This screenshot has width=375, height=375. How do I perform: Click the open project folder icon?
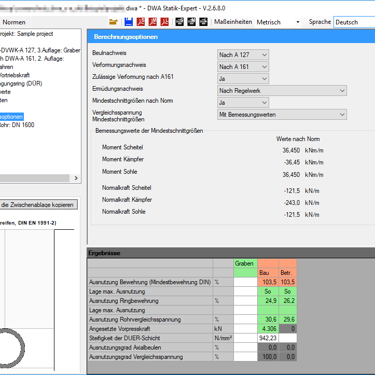click(114, 22)
